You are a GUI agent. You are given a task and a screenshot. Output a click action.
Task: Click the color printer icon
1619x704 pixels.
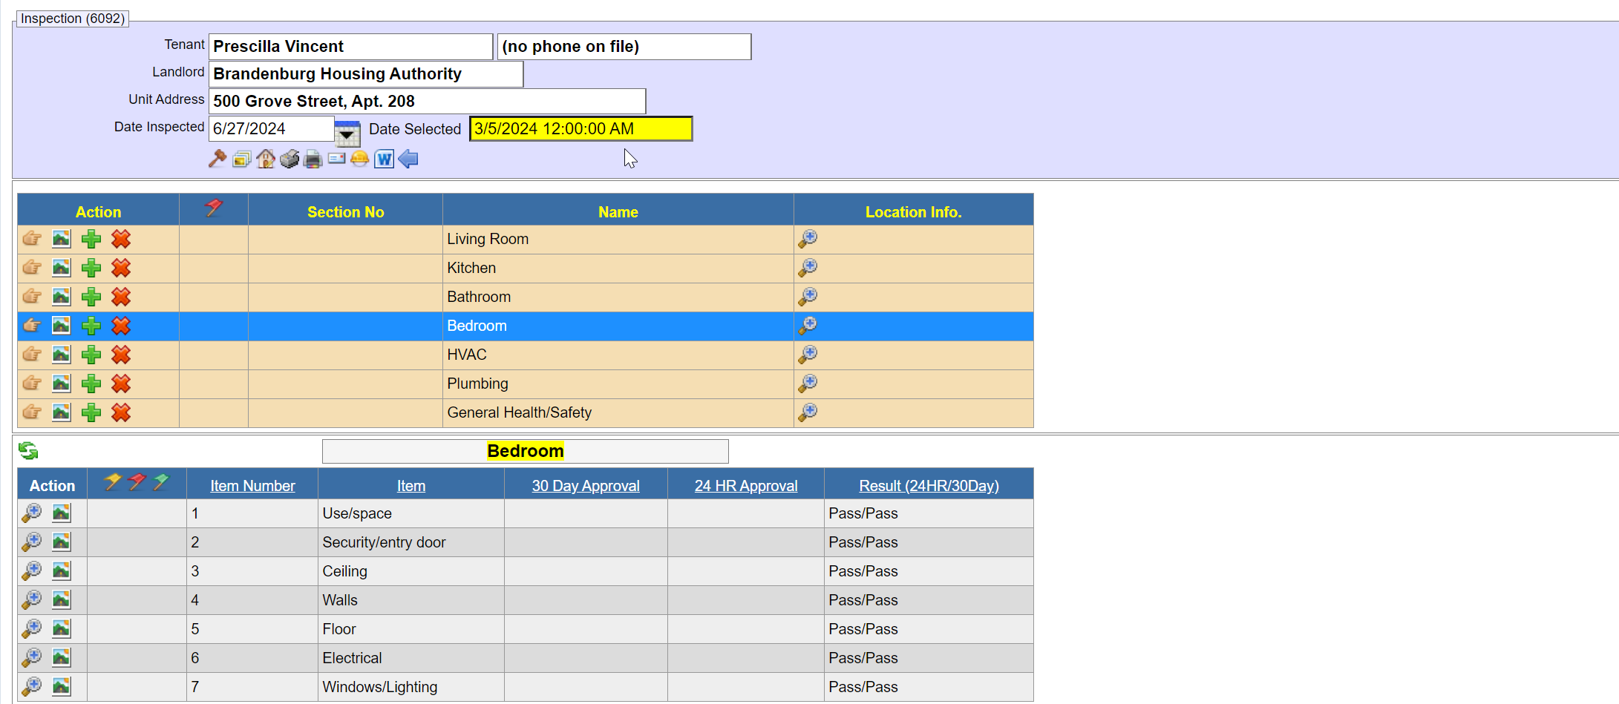pos(313,159)
